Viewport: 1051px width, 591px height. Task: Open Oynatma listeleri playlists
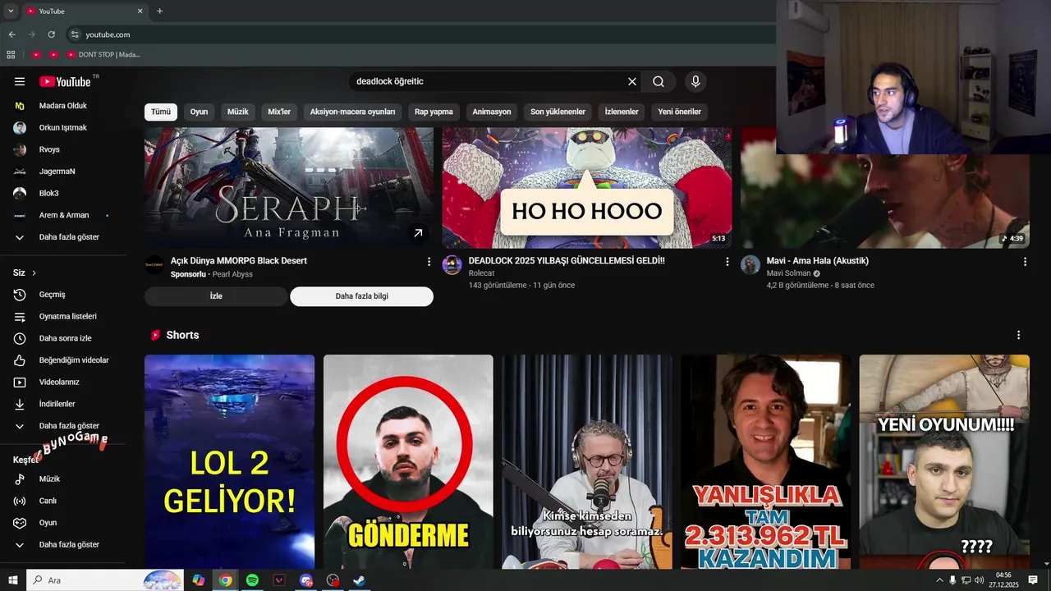point(66,316)
